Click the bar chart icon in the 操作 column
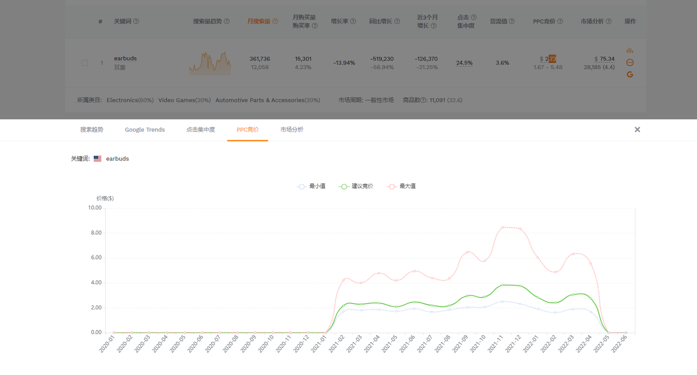Image resolution: width=697 pixels, height=375 pixels. coord(630,51)
